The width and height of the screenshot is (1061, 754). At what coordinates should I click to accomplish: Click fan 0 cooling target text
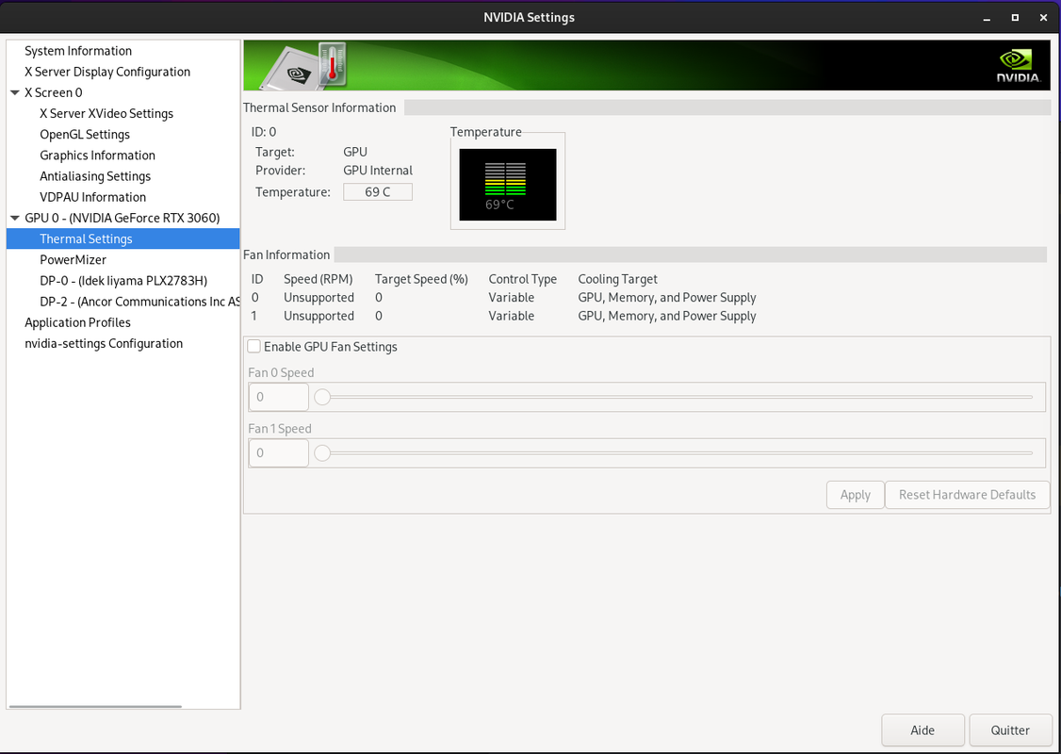667,298
